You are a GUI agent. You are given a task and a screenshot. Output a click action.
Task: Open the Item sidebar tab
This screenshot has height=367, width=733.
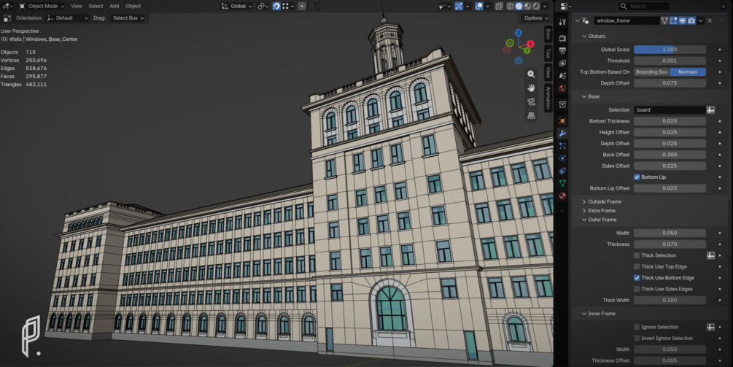pos(548,34)
